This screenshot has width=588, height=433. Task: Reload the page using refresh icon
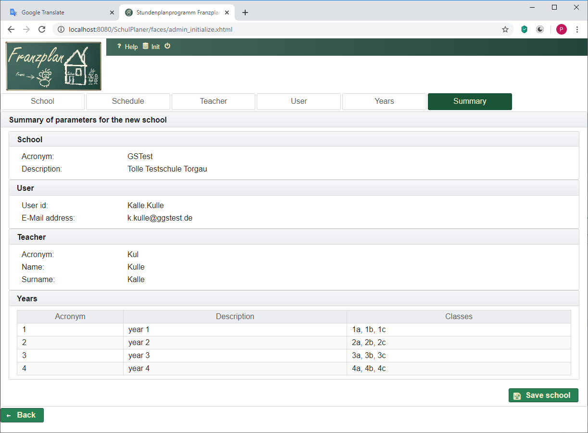click(x=42, y=29)
